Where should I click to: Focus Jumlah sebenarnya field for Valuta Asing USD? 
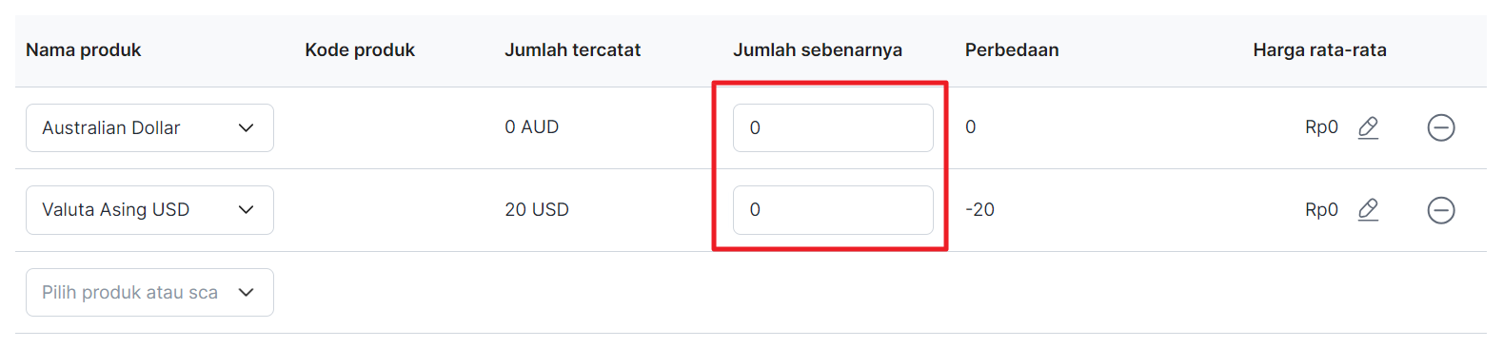[x=833, y=210]
